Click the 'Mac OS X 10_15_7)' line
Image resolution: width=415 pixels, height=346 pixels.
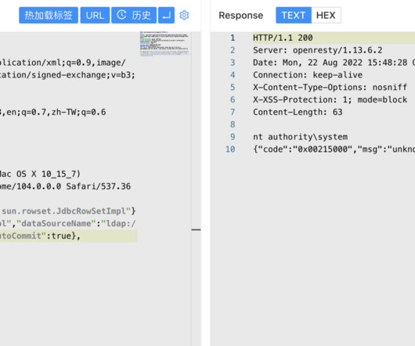pyautogui.click(x=40, y=174)
